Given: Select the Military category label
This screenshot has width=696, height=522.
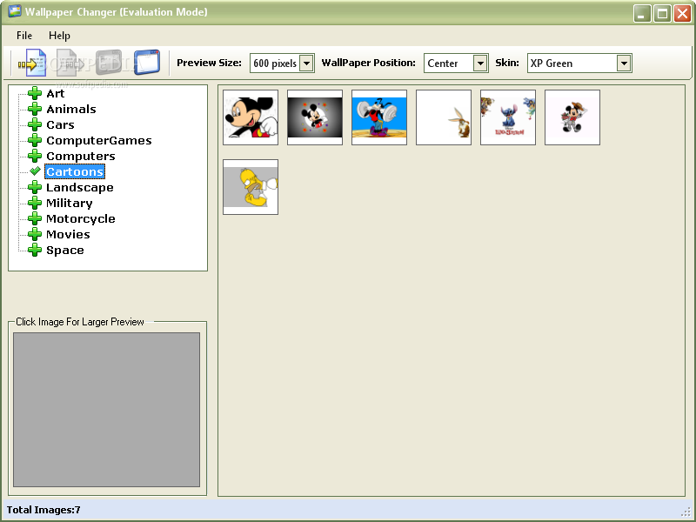Looking at the screenshot, I should 70,203.
